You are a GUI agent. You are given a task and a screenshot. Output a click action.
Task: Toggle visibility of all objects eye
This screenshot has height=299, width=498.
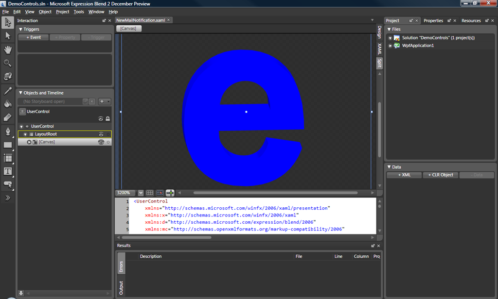tap(101, 119)
